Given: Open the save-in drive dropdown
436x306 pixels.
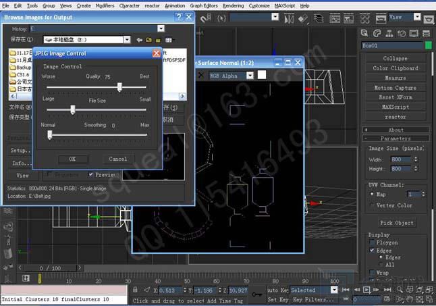Looking at the screenshot, I should (x=127, y=40).
